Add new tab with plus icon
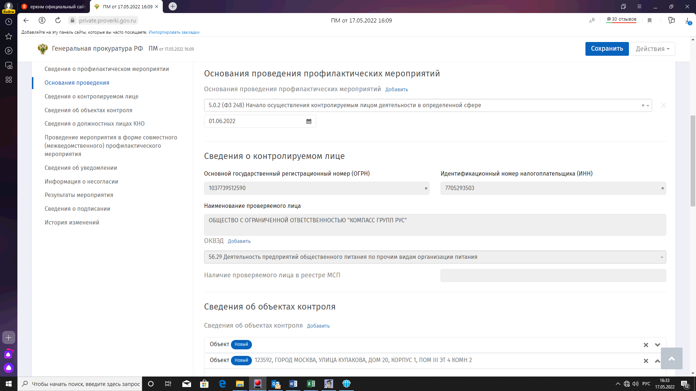This screenshot has height=391, width=696. (x=173, y=7)
